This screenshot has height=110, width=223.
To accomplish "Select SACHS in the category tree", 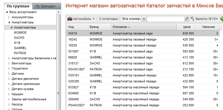I will (19, 38).
